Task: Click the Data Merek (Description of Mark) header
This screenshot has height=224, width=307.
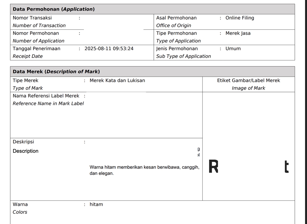Action: (x=56, y=72)
